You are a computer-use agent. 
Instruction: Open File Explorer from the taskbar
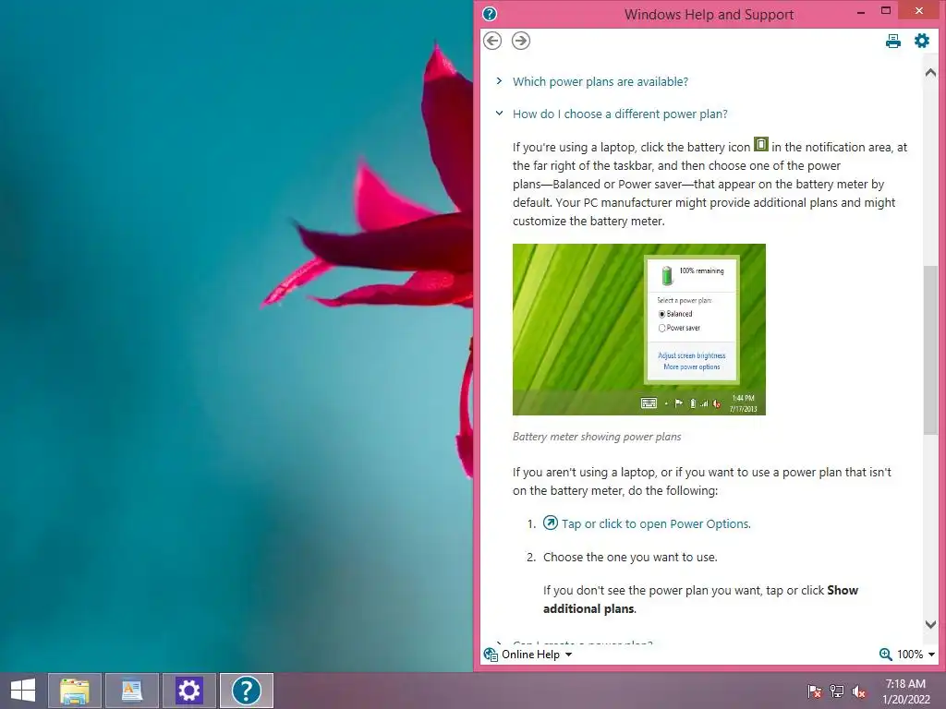pyautogui.click(x=75, y=691)
